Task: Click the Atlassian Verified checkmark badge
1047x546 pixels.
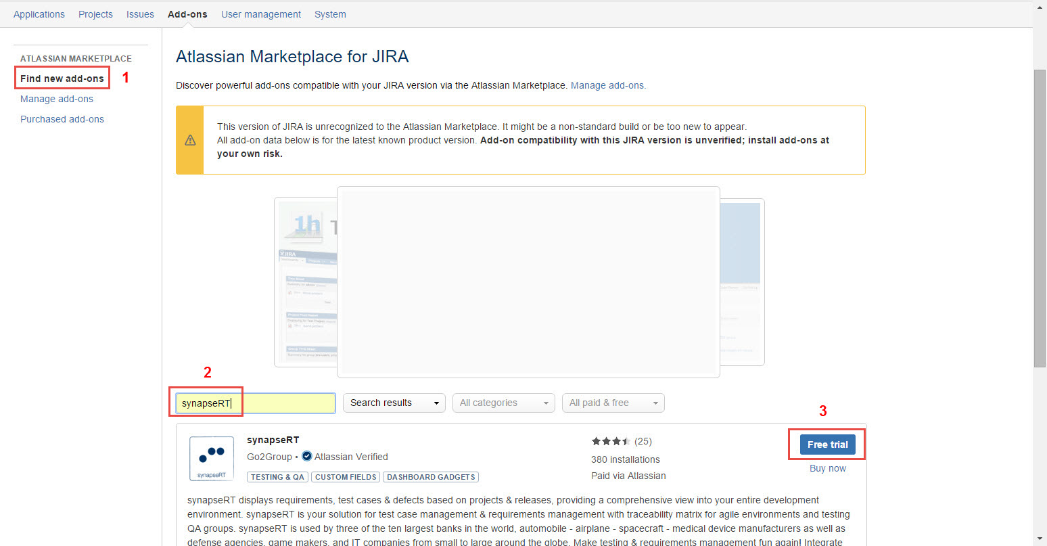Action: (x=307, y=457)
